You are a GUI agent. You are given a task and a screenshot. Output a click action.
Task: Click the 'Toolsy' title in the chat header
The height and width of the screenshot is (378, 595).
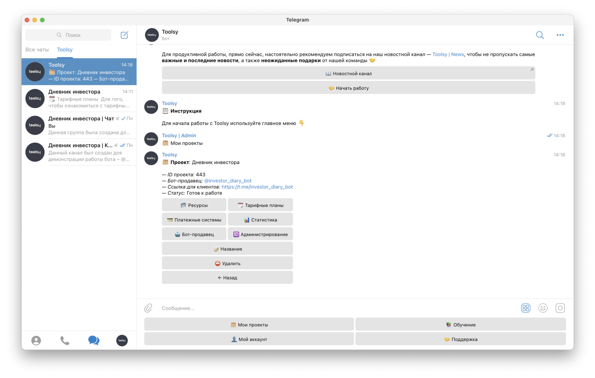(170, 32)
